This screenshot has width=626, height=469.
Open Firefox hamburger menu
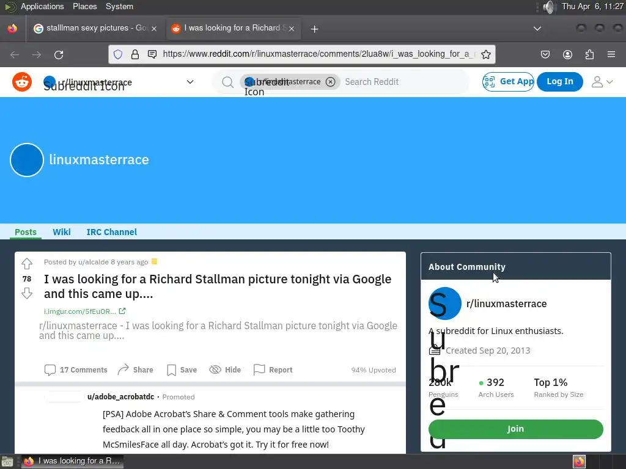[x=611, y=54]
